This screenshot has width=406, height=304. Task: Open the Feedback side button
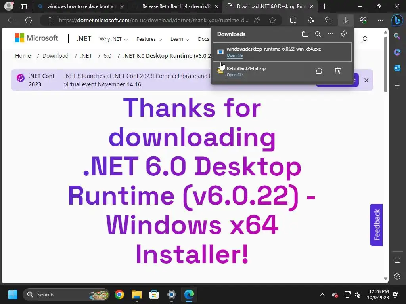click(x=376, y=225)
